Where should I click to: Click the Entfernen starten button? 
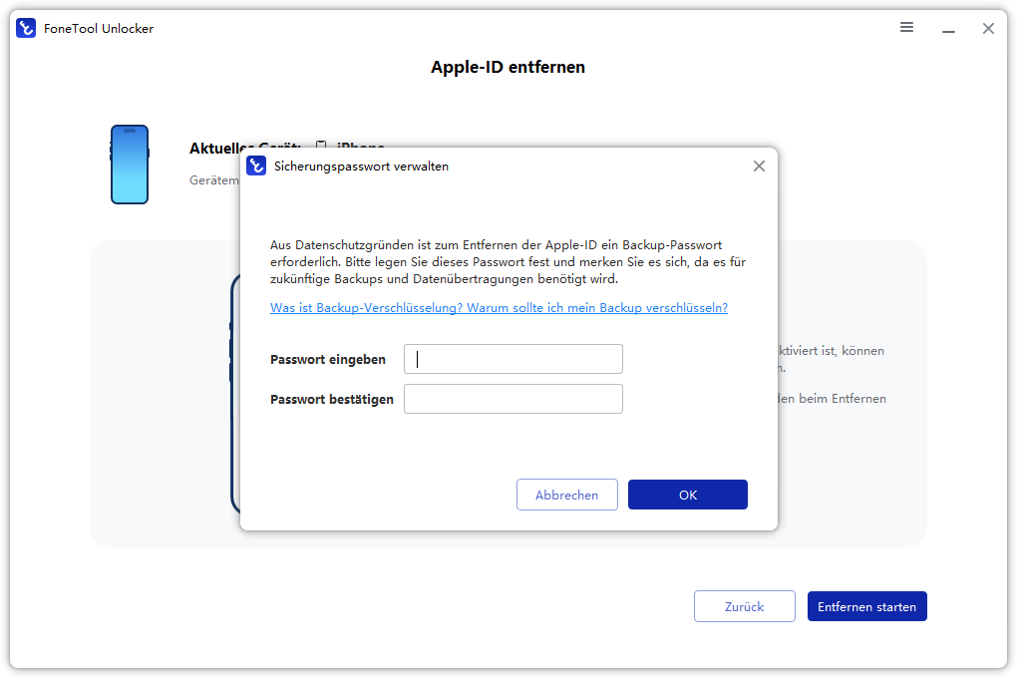[x=867, y=606]
